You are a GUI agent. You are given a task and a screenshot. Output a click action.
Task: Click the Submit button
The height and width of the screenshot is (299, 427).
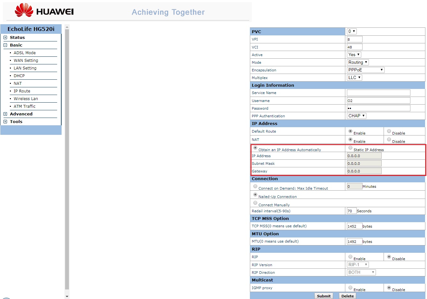tap(324, 296)
